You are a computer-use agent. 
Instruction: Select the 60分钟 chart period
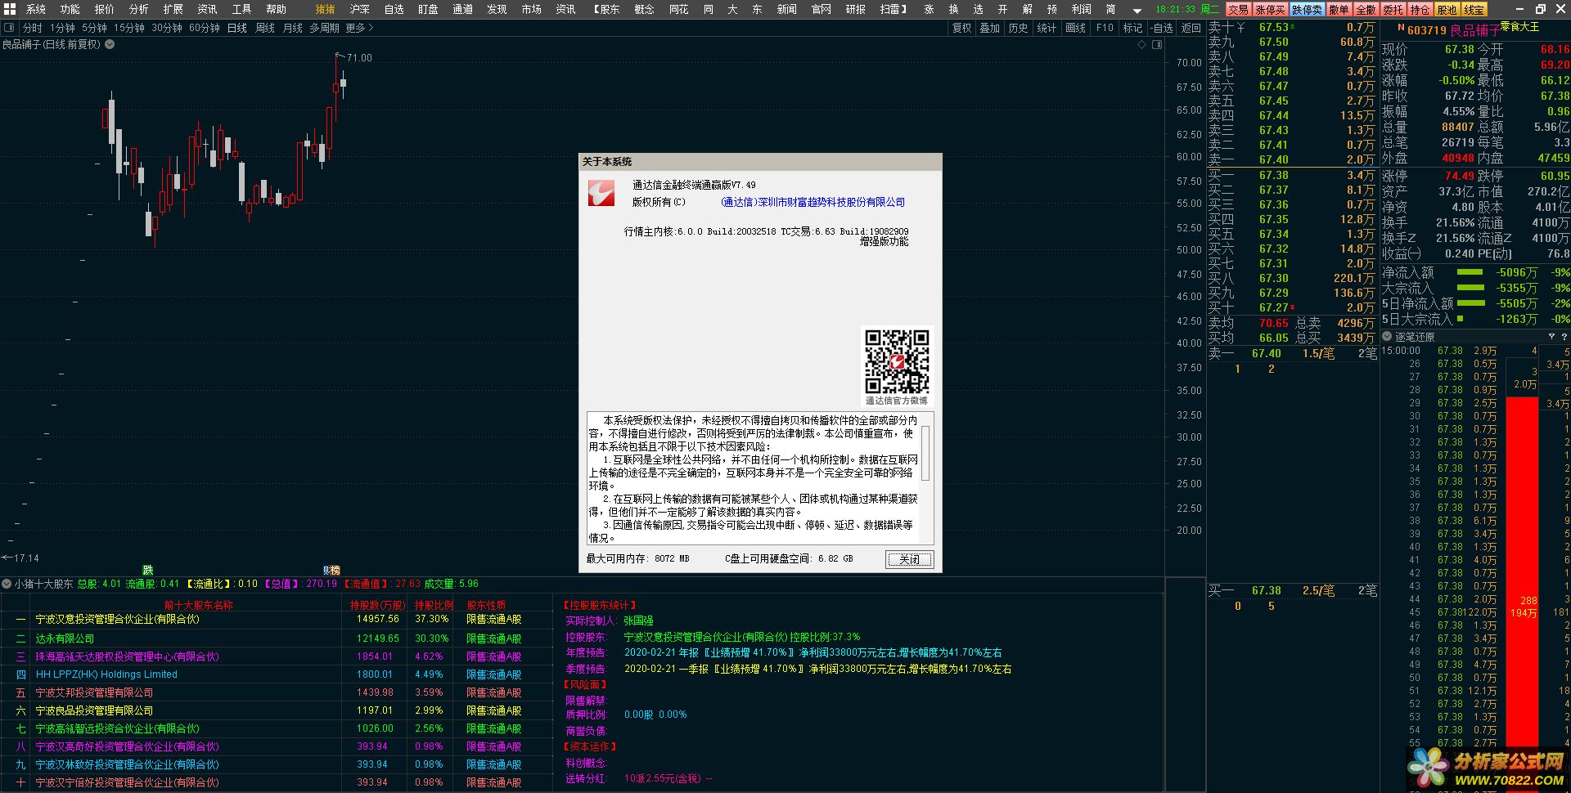[x=205, y=28]
